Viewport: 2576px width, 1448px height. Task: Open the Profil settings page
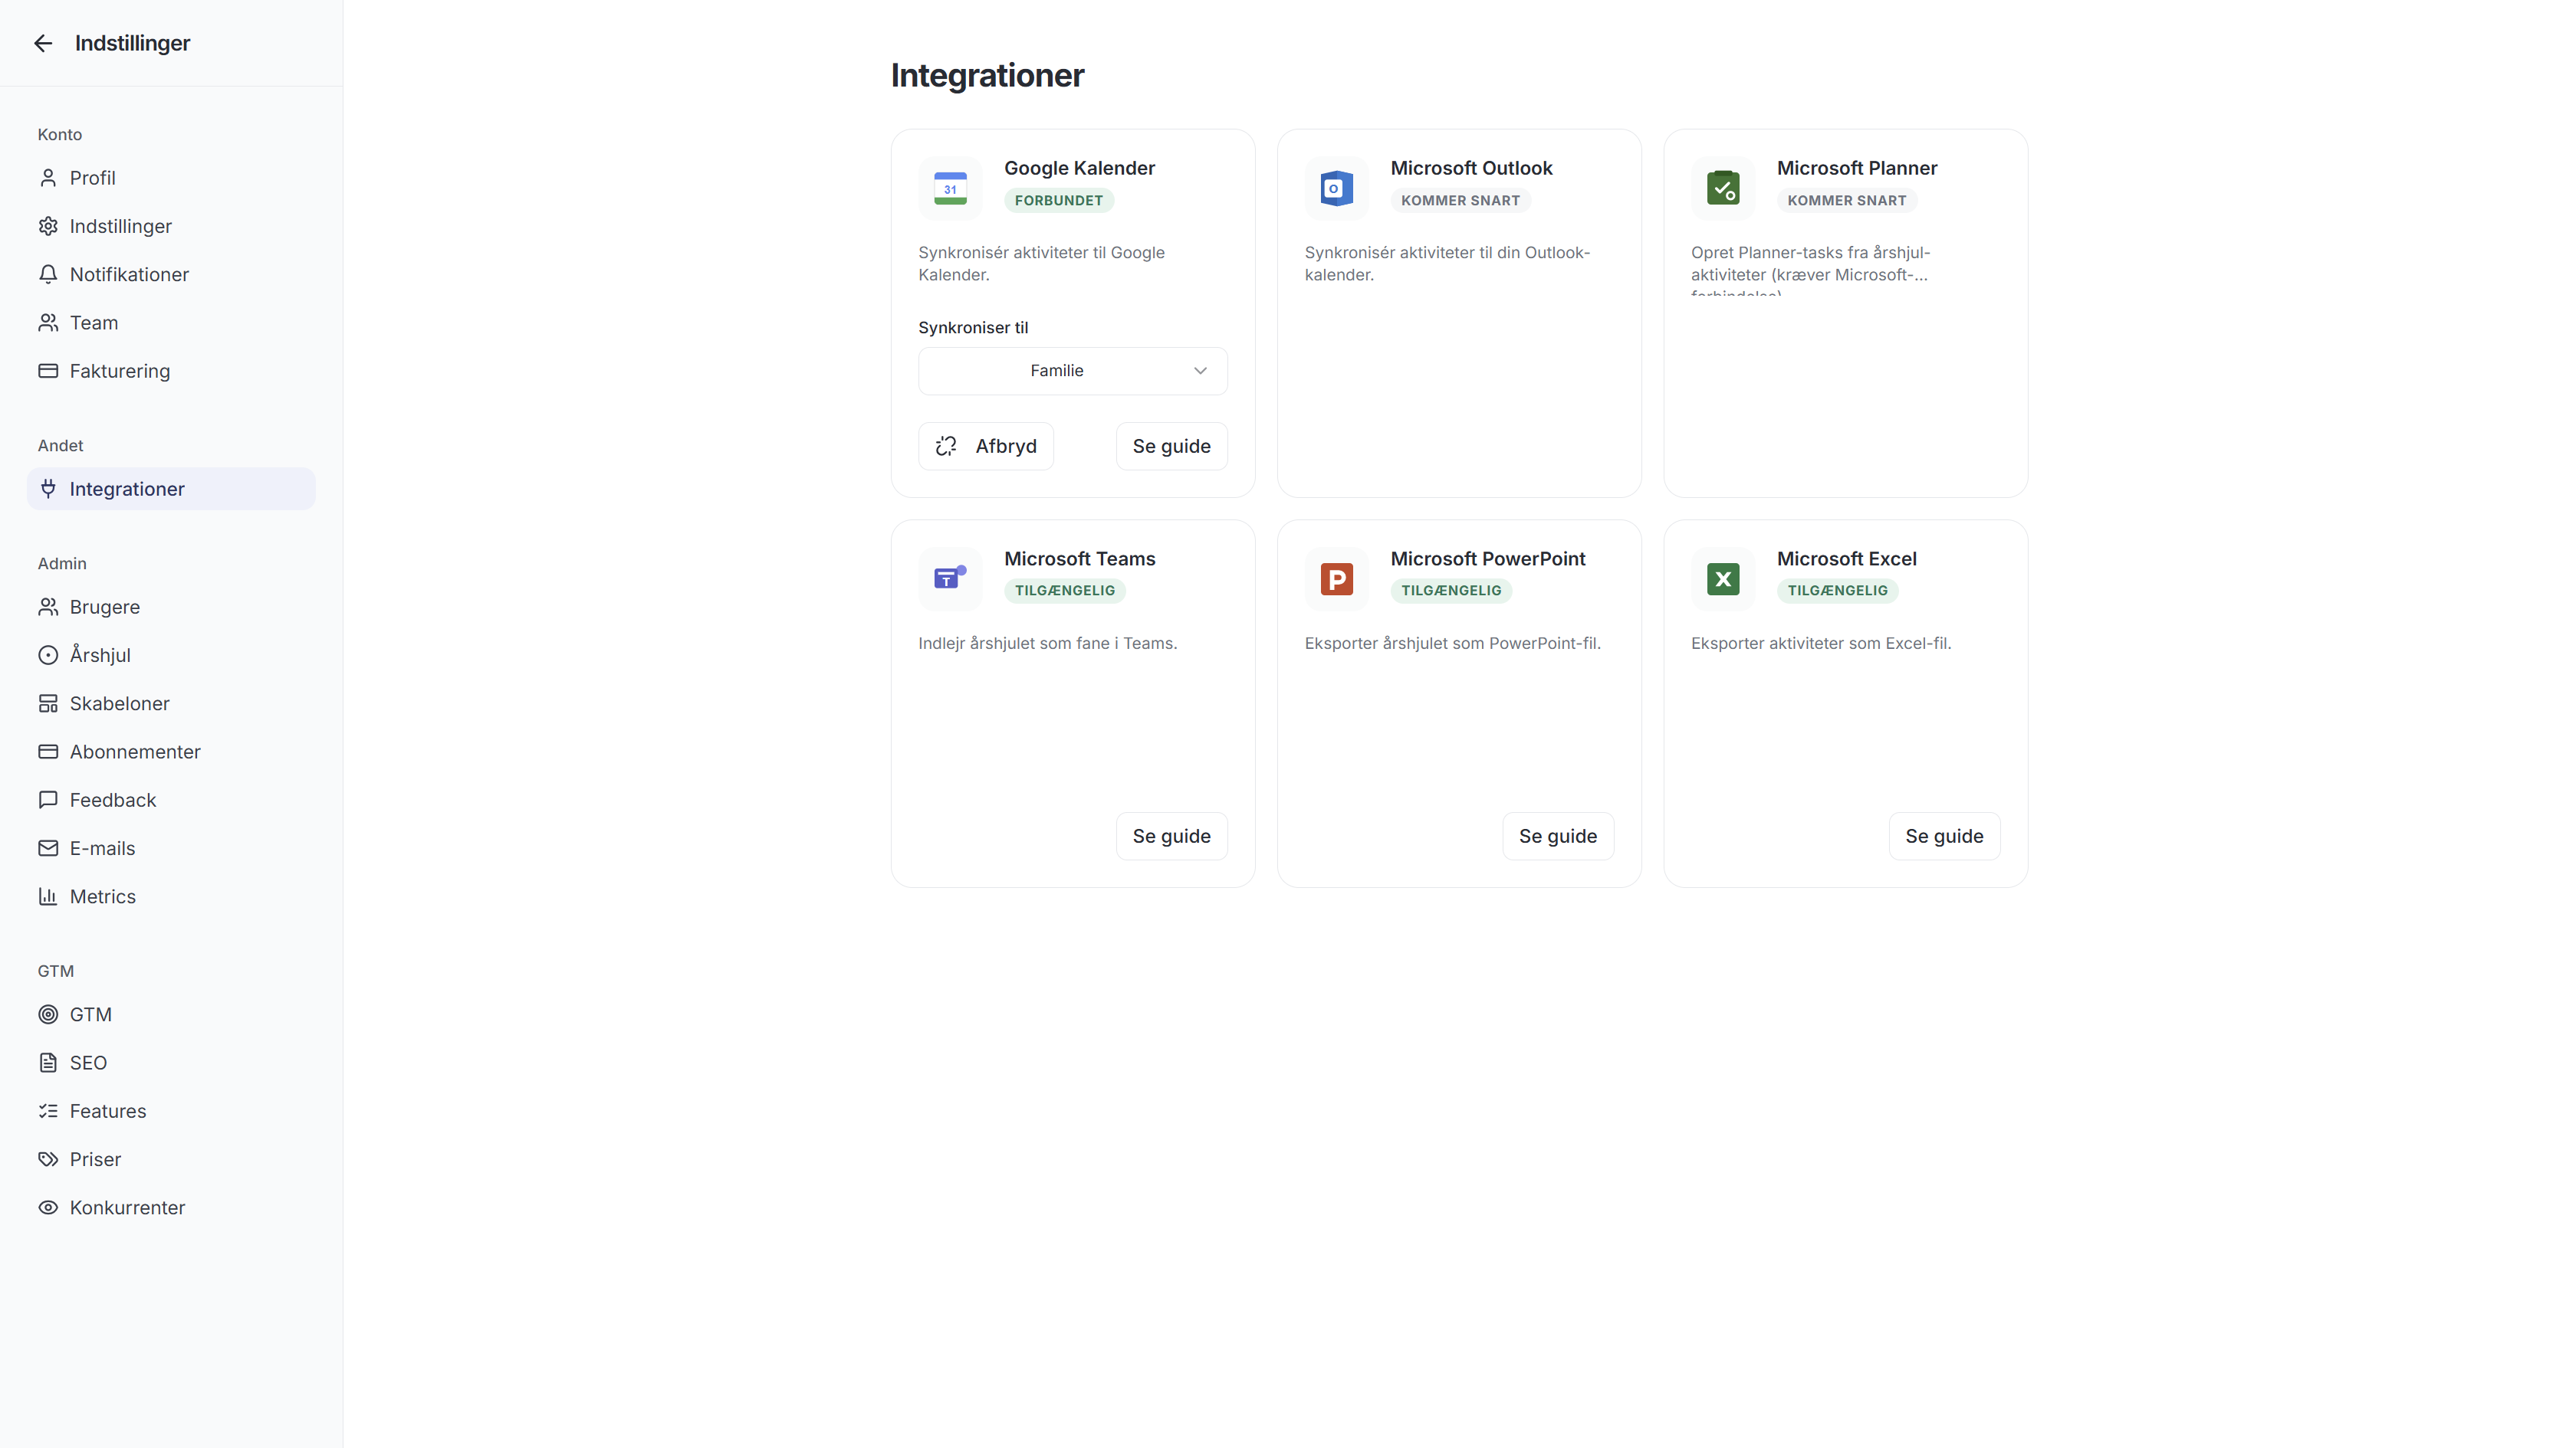pyautogui.click(x=171, y=178)
